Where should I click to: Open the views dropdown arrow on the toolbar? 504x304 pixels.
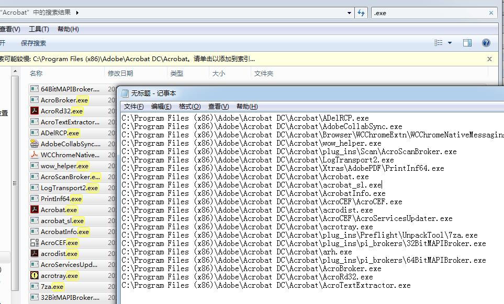[x=450, y=42]
